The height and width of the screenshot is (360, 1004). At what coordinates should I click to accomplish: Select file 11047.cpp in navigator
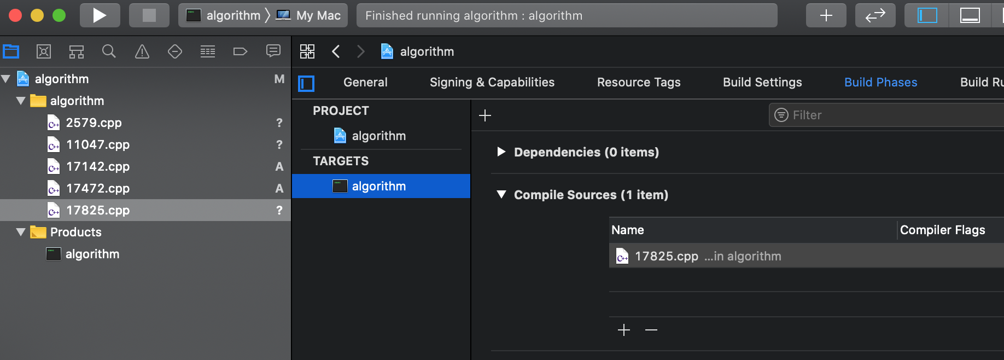pyautogui.click(x=145, y=144)
